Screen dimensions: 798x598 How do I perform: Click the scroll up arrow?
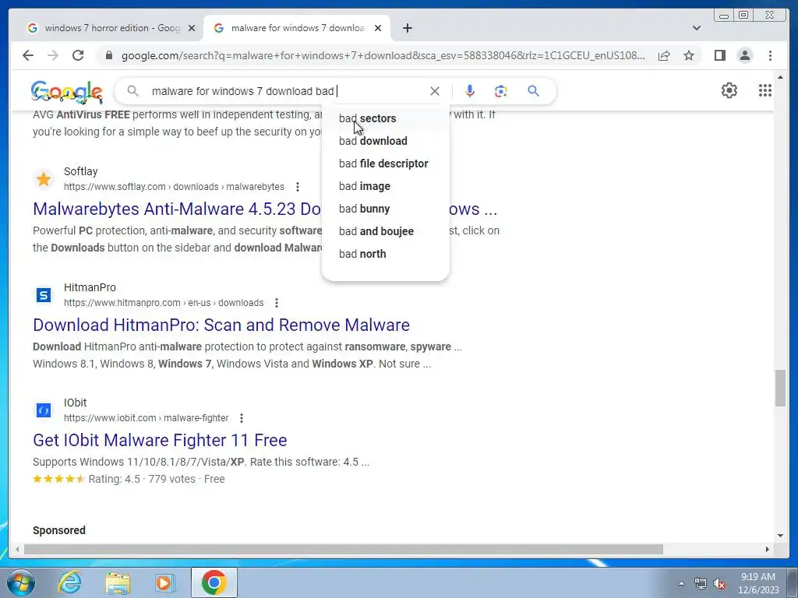pos(780,77)
